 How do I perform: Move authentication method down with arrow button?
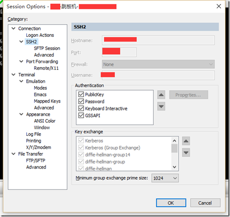(x=161, y=106)
